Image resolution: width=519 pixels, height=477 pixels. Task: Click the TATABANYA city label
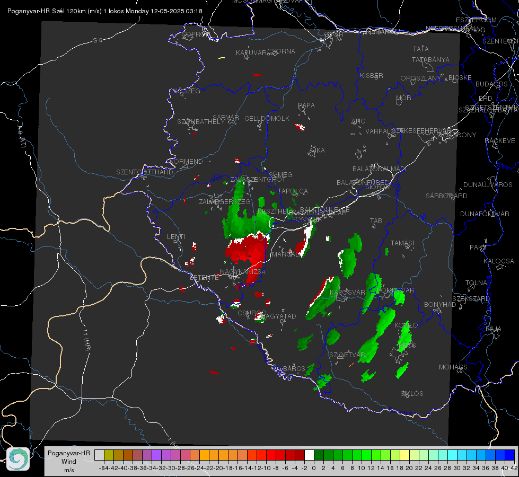430,59
